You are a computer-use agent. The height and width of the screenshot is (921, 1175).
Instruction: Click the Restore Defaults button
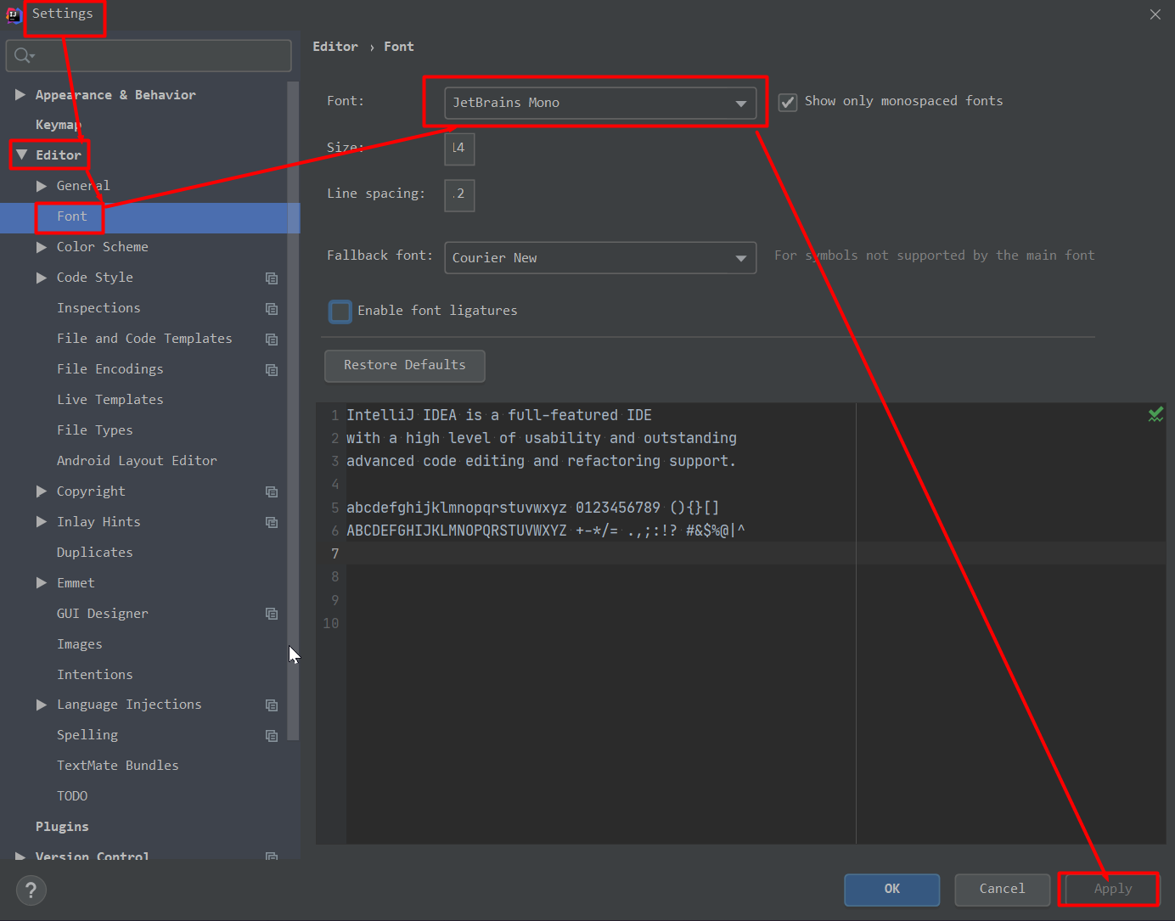pos(405,366)
